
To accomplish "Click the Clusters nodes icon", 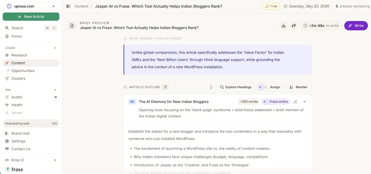I will pos(7,78).
